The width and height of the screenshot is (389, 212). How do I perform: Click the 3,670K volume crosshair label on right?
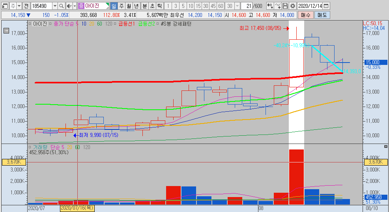(376, 162)
